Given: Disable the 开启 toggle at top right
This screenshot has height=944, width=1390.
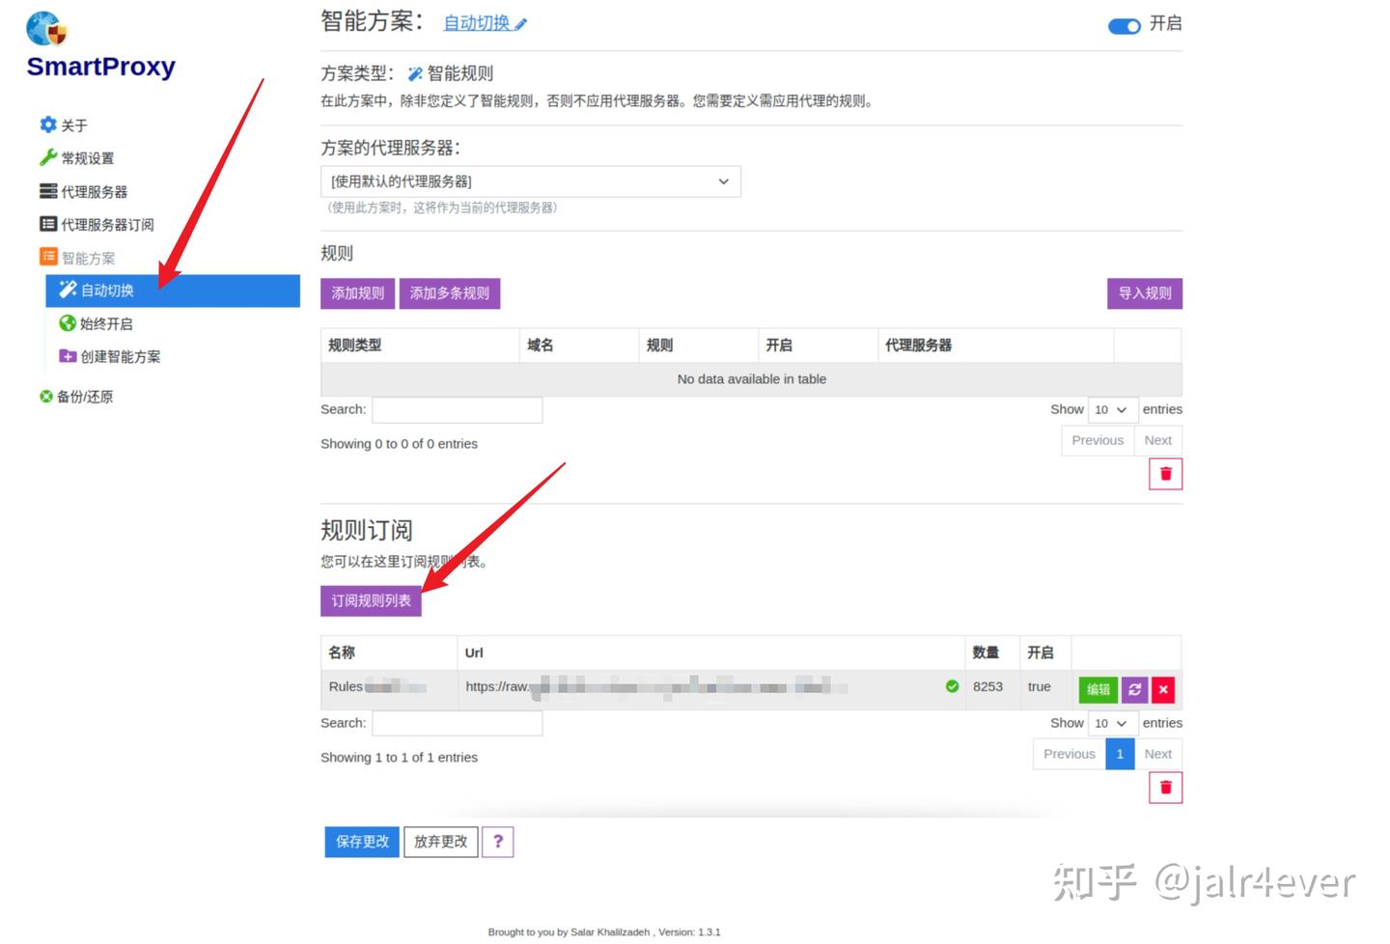Looking at the screenshot, I should pyautogui.click(x=1124, y=26).
